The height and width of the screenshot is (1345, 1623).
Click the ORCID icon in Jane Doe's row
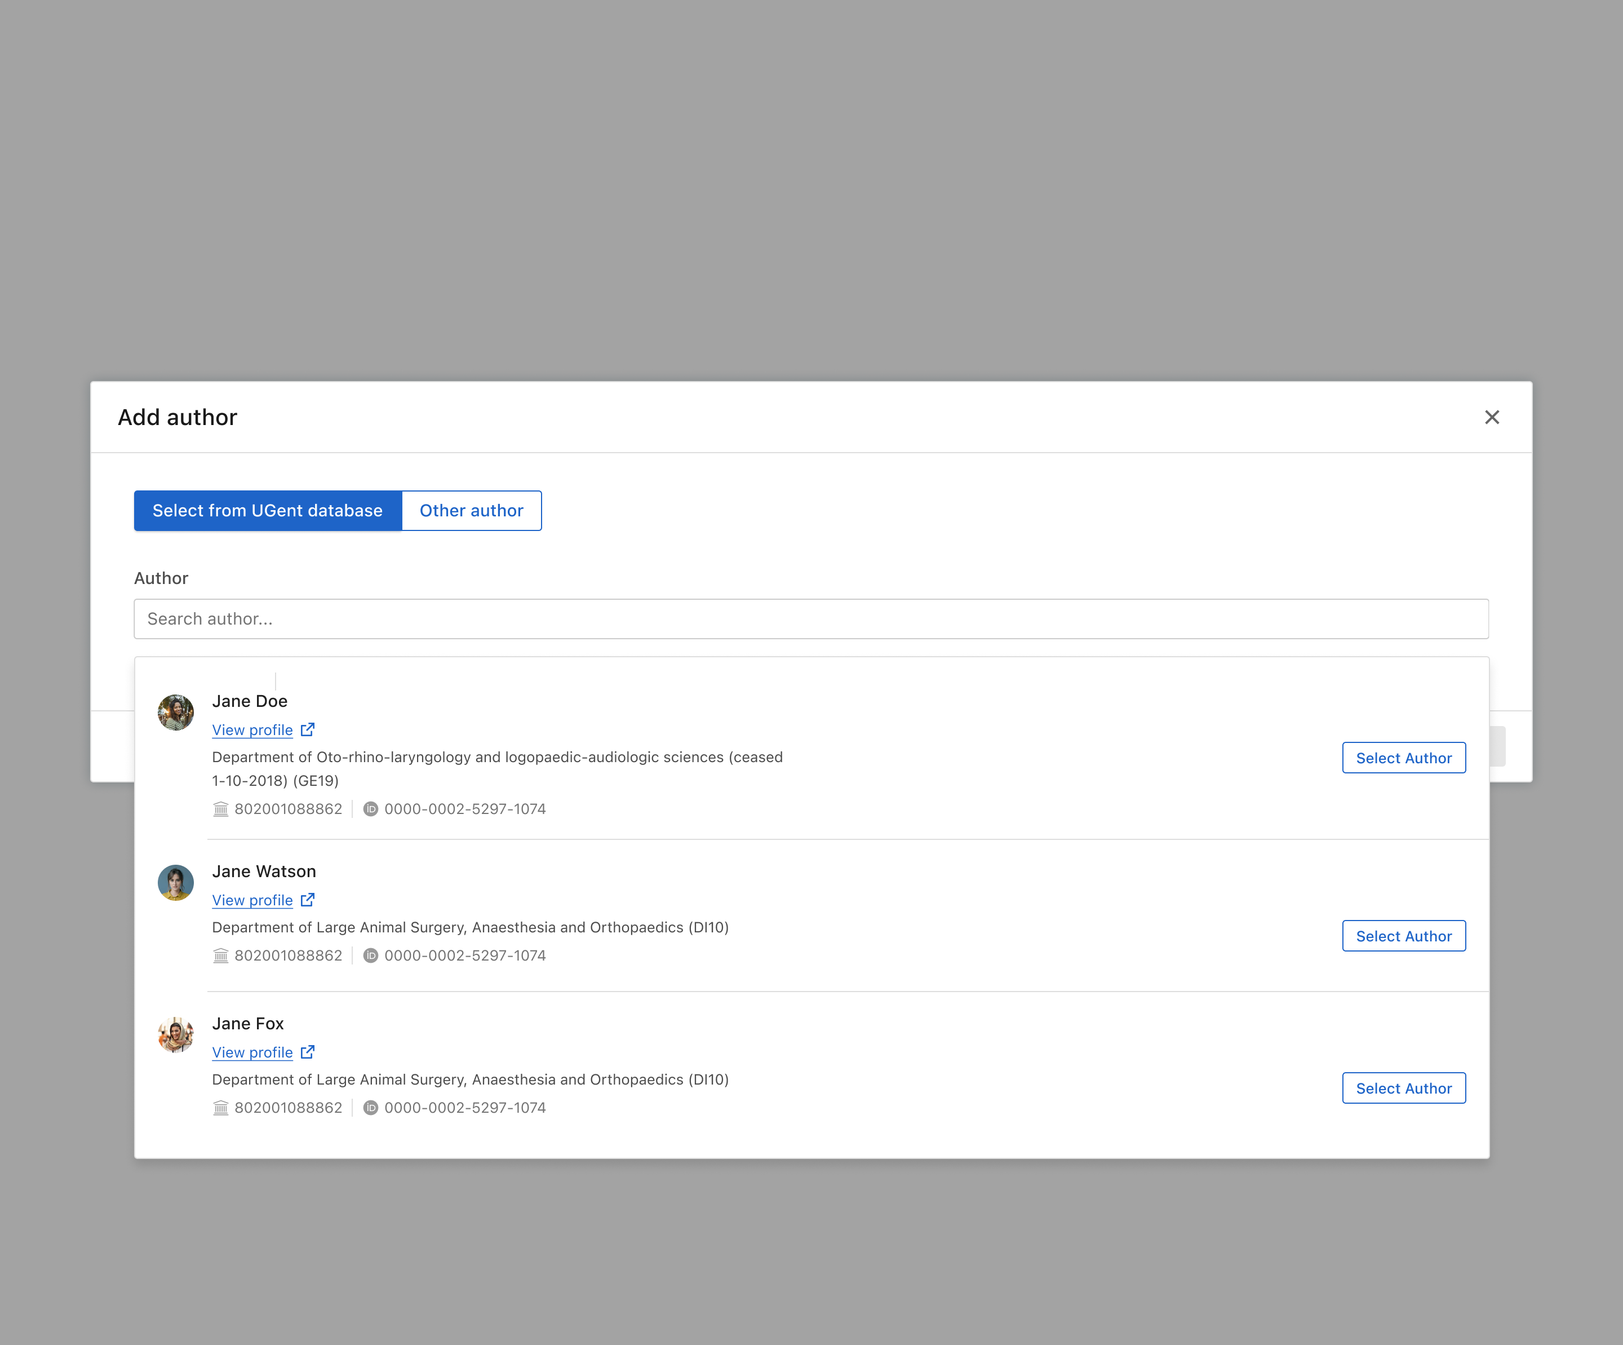click(372, 808)
